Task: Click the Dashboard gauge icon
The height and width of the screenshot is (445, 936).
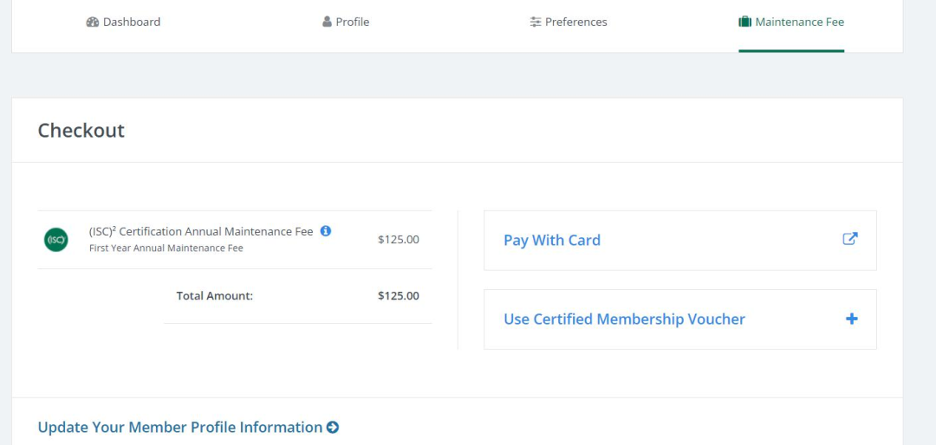Action: 92,22
